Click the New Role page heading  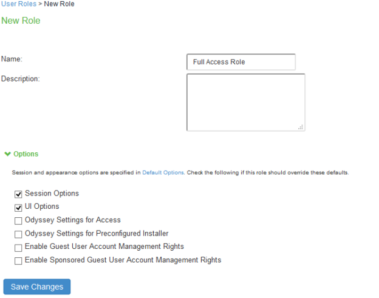point(21,21)
